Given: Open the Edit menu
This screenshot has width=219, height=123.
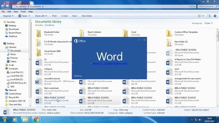Looking at the screenshot, I should click(x=9, y=12).
